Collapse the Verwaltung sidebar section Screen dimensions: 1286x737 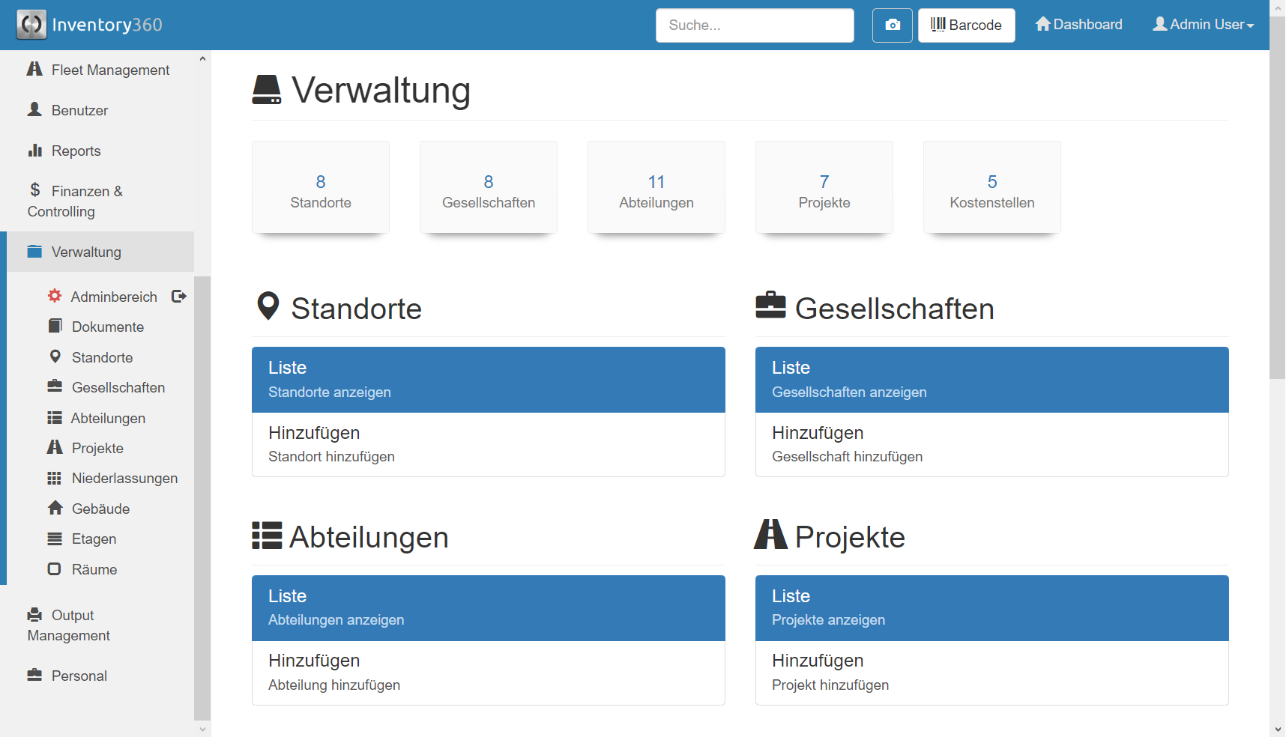[86, 252]
